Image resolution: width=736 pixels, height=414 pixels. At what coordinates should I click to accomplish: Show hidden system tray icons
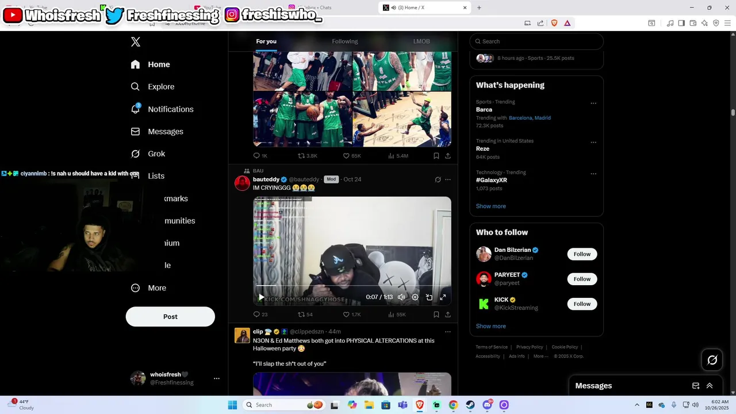(x=637, y=405)
